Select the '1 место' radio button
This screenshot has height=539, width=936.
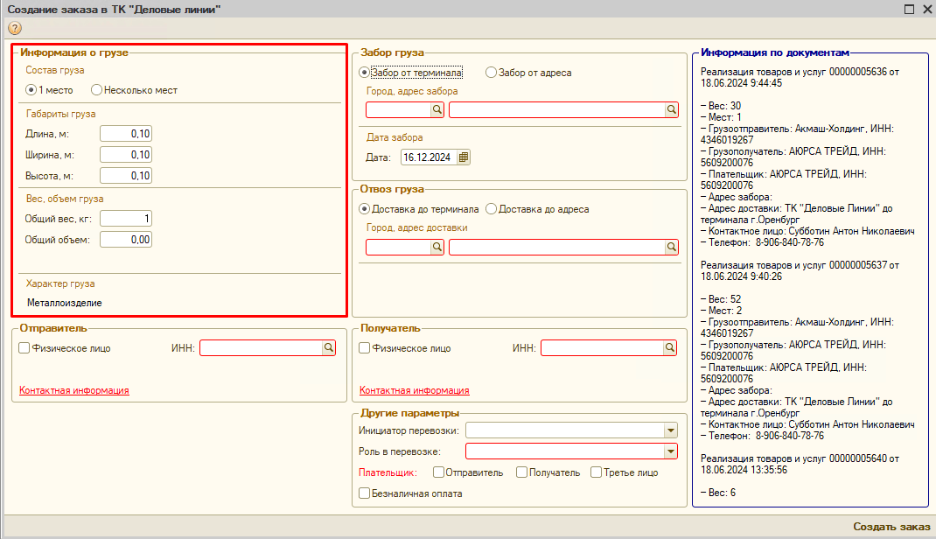31,90
